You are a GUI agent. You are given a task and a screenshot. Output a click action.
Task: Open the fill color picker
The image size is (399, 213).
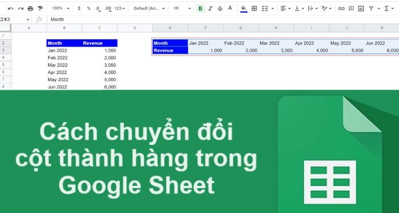[244, 9]
